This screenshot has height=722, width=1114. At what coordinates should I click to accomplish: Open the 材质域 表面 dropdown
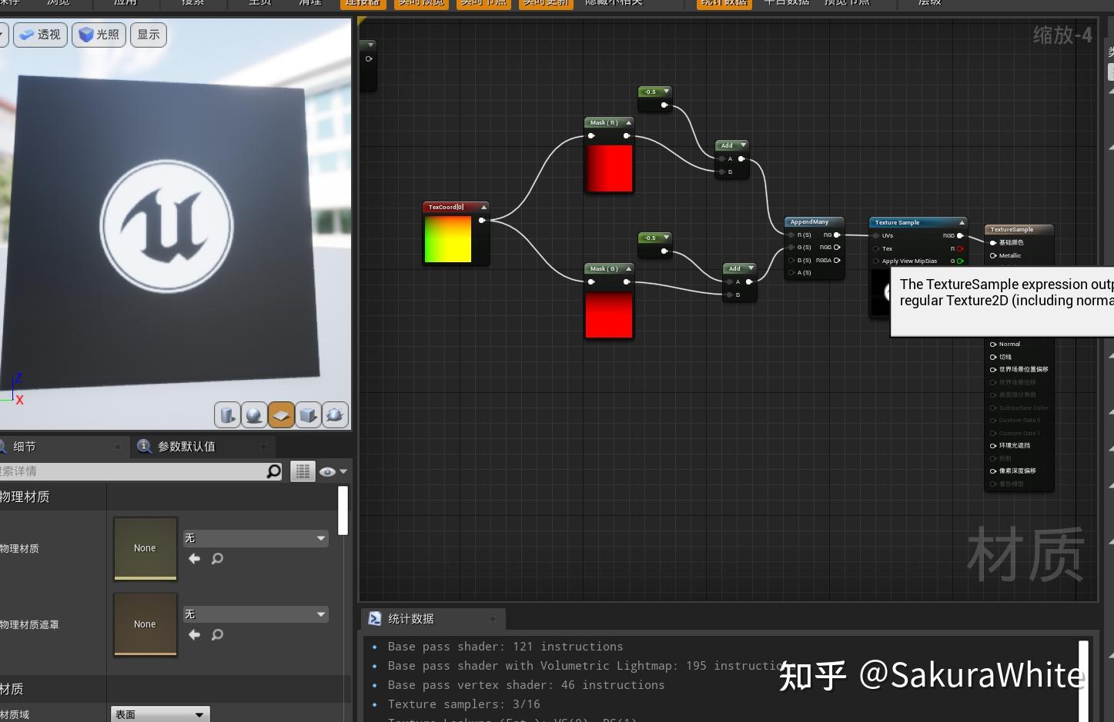point(159,714)
